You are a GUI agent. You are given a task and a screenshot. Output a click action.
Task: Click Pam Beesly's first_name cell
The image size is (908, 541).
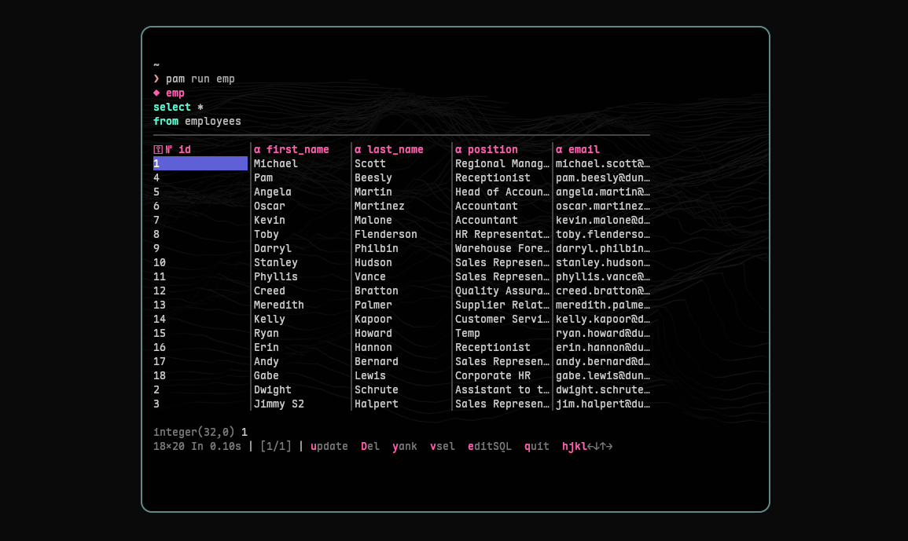tap(263, 177)
